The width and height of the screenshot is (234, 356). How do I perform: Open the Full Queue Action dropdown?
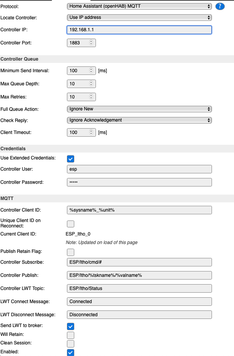pyautogui.click(x=139, y=109)
